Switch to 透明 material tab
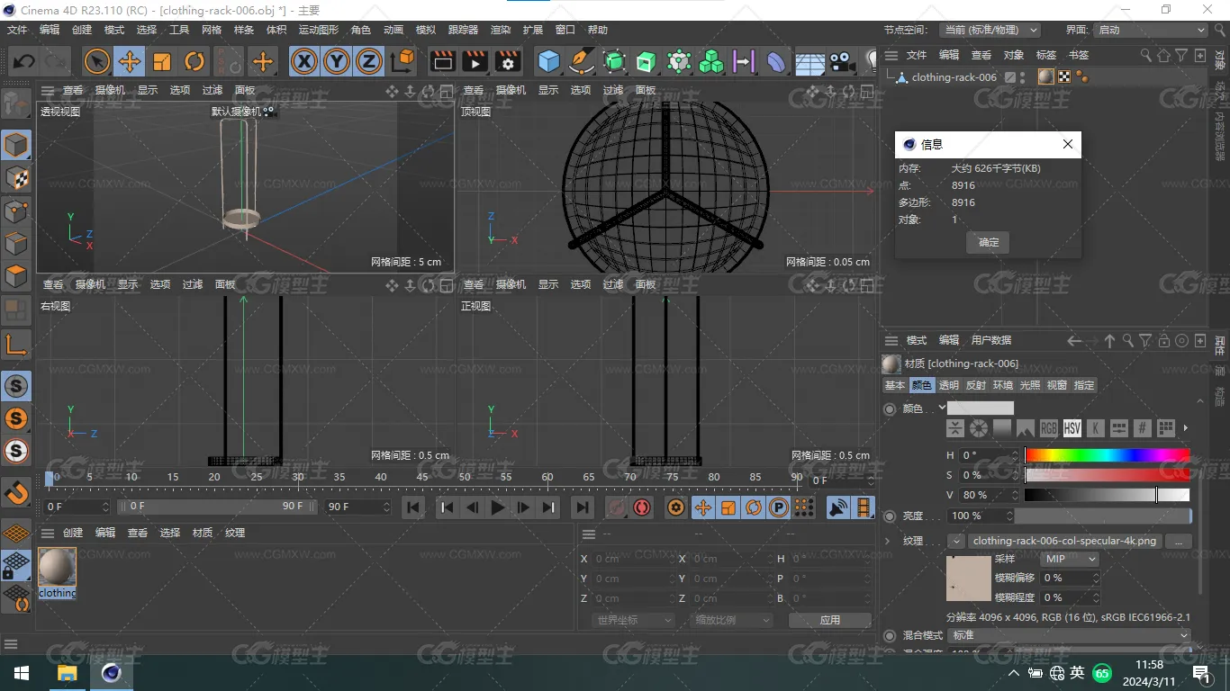Image resolution: width=1230 pixels, height=691 pixels. pos(949,385)
